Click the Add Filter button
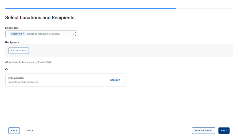This screenshot has width=238, height=137. pyautogui.click(x=18, y=50)
